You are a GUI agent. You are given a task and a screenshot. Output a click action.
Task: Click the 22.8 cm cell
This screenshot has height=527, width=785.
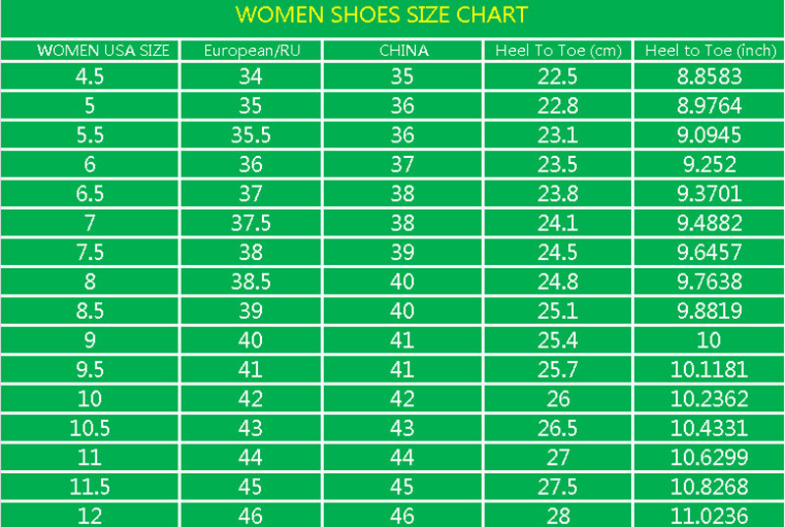point(557,107)
